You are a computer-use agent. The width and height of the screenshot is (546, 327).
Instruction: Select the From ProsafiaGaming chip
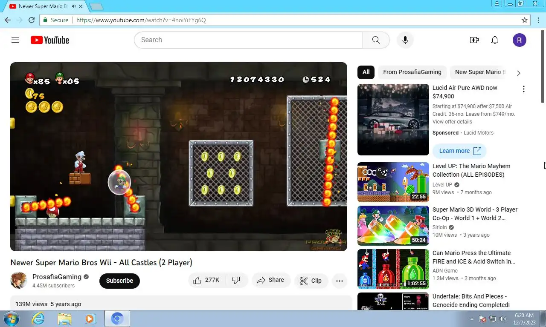tap(412, 72)
